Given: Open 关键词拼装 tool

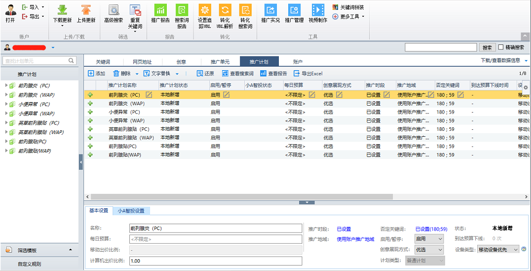Looking at the screenshot, I should coord(348,7).
